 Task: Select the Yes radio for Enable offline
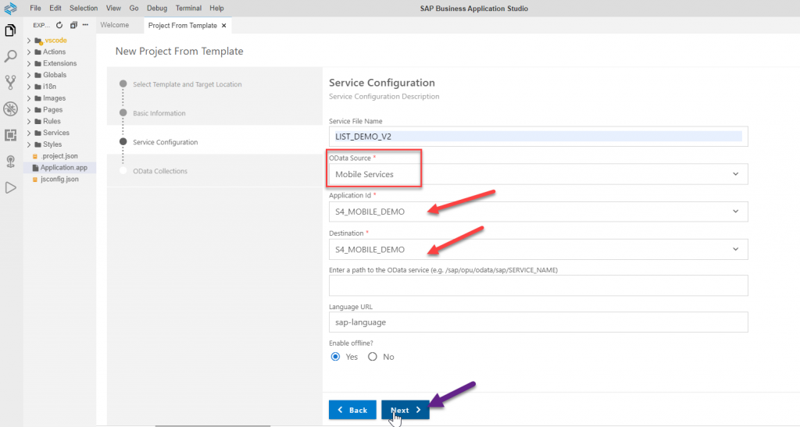(335, 357)
